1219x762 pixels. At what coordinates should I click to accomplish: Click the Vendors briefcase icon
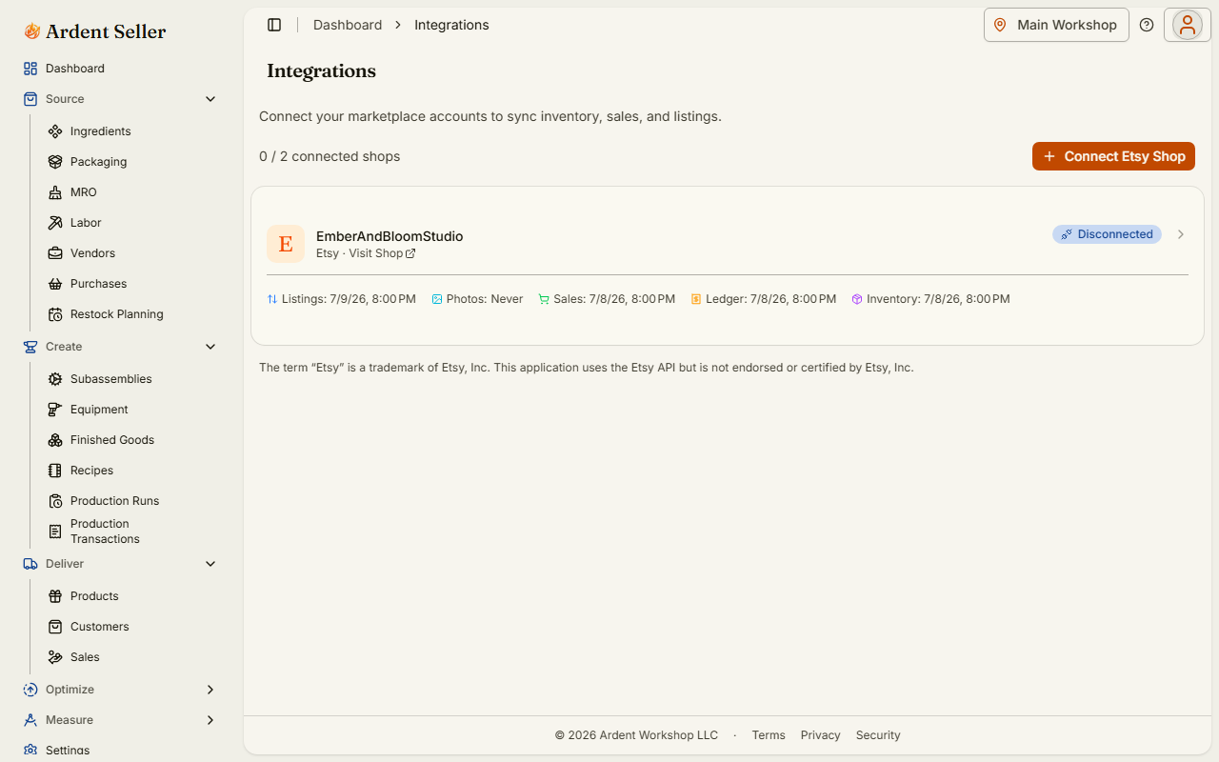[x=55, y=253]
